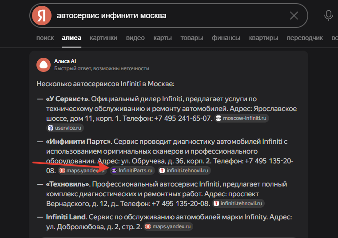Open the uservice.ru source chip
Screen dimensions: 338x238
(65, 128)
